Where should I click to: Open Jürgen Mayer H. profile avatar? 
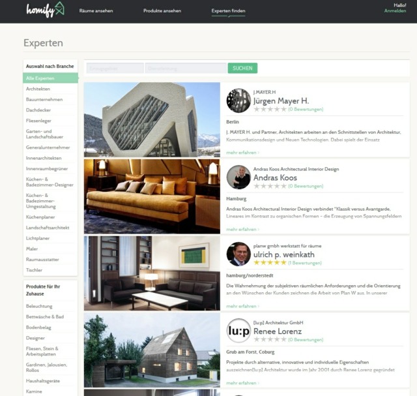click(x=238, y=100)
